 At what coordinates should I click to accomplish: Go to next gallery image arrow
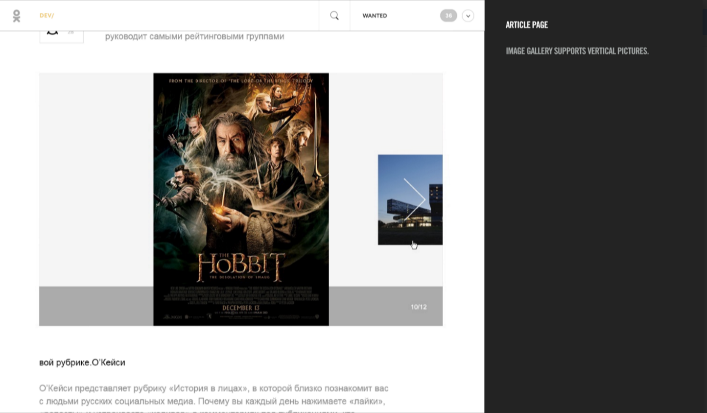pos(414,199)
